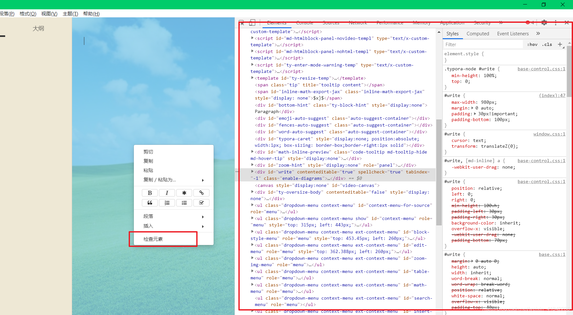The height and width of the screenshot is (315, 573).
Task: Apply bold from context menu
Action: 150,193
